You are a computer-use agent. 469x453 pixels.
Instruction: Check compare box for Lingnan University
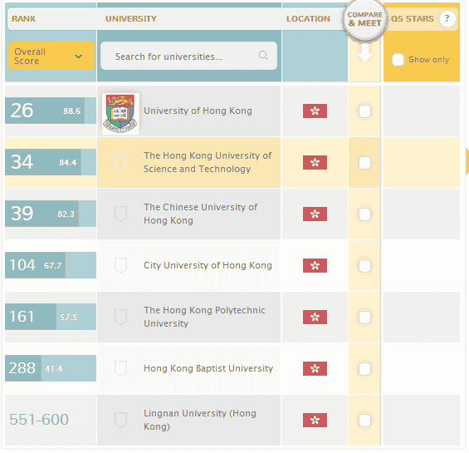(x=364, y=421)
